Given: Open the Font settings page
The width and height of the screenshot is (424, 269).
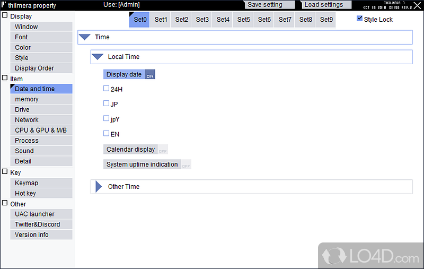Looking at the screenshot, I should pos(41,37).
